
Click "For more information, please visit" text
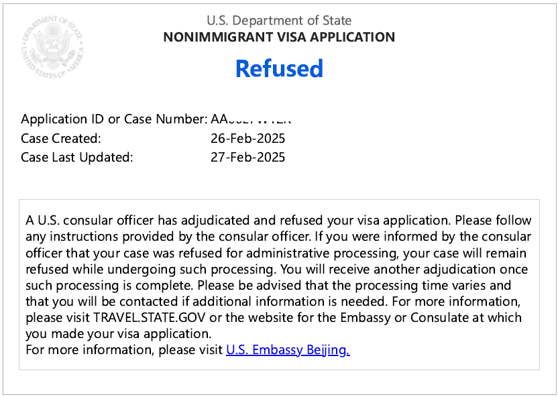(x=124, y=350)
